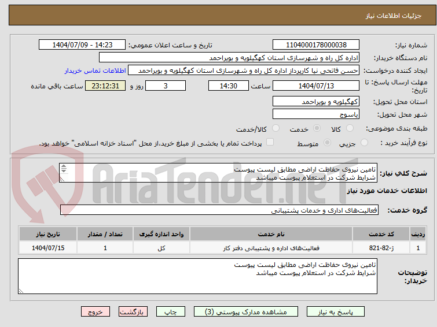437x327 pixels.
Task: Select the خدمت radio button
Action: (x=317, y=128)
